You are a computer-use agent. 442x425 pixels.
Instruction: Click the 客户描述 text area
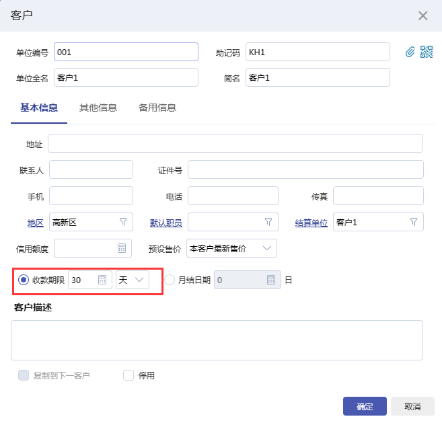pyautogui.click(x=217, y=340)
